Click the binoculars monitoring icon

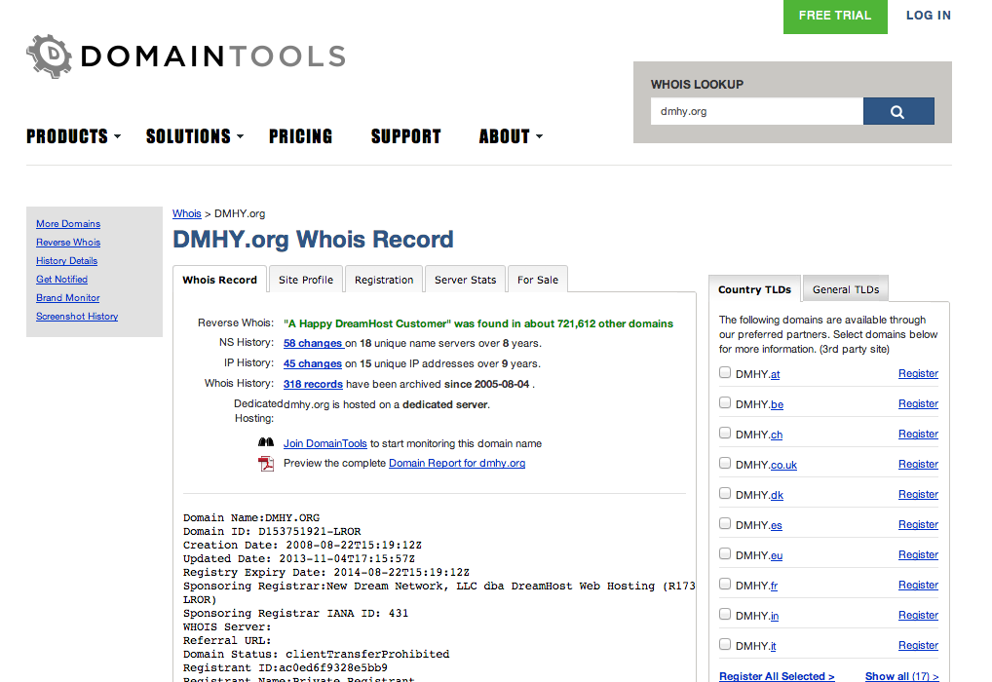pyautogui.click(x=266, y=443)
